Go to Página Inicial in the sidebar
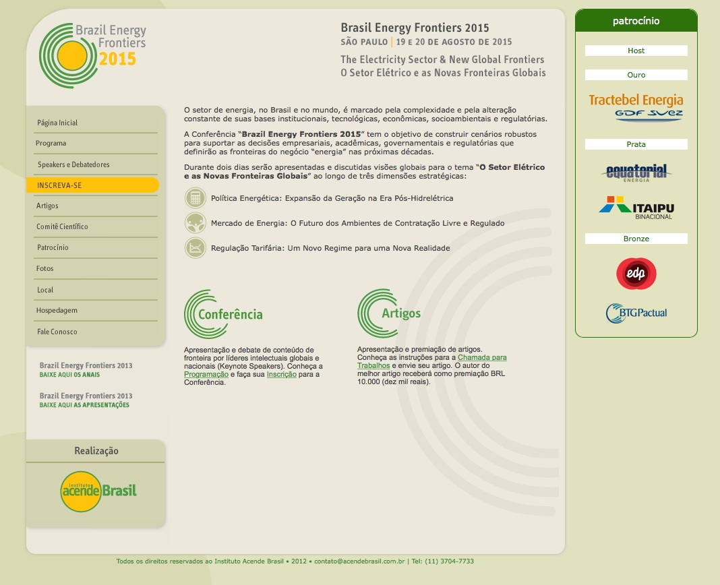Screen dimensions: 720x585 click(x=57, y=123)
